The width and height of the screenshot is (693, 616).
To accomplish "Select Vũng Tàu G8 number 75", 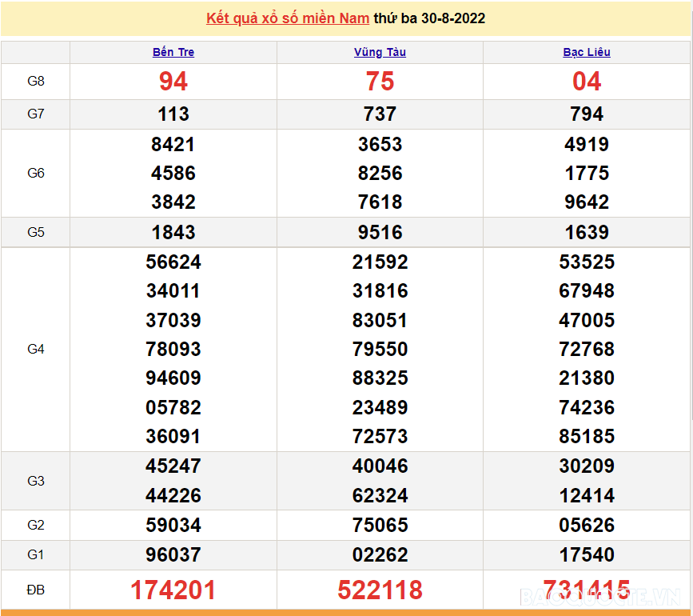I will pyautogui.click(x=380, y=82).
